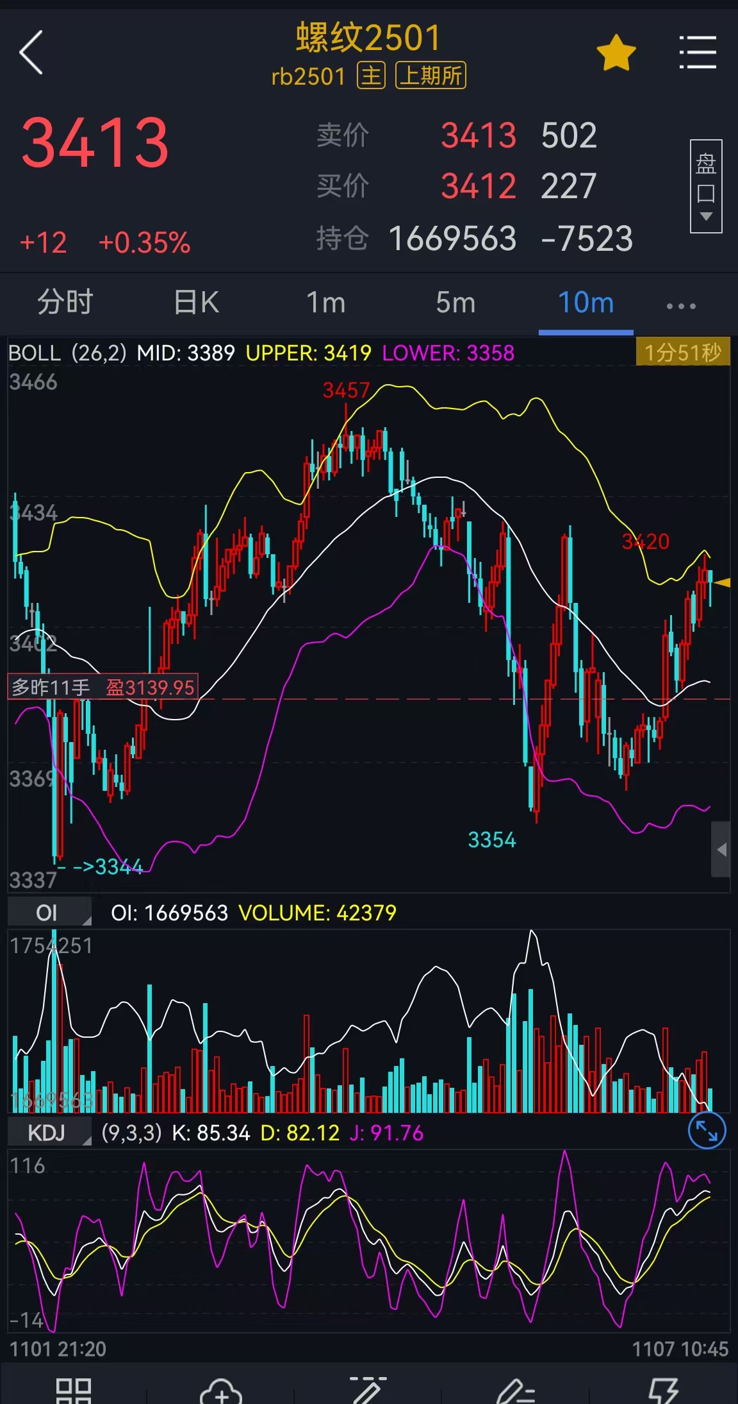Open the OI indicator selector
The height and width of the screenshot is (1404, 738).
point(49,913)
